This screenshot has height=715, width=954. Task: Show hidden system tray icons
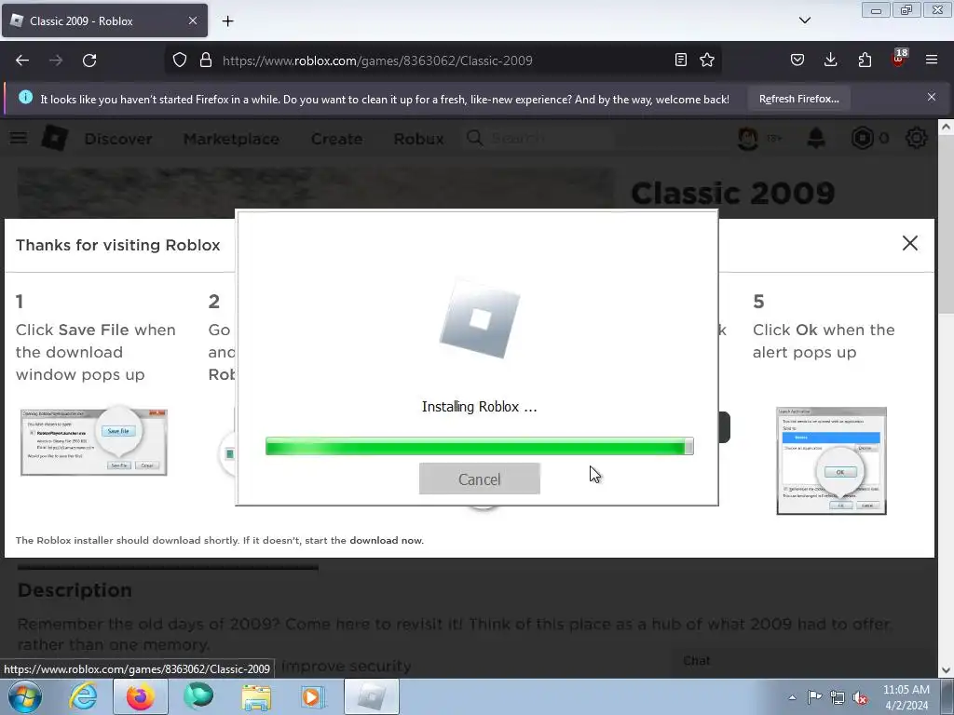[x=792, y=697]
